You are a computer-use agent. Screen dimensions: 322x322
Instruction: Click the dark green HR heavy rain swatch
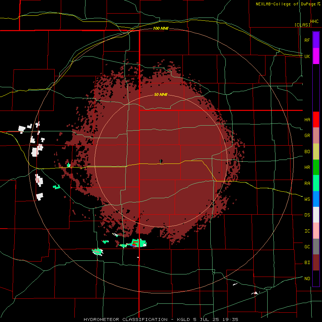coord(316,167)
